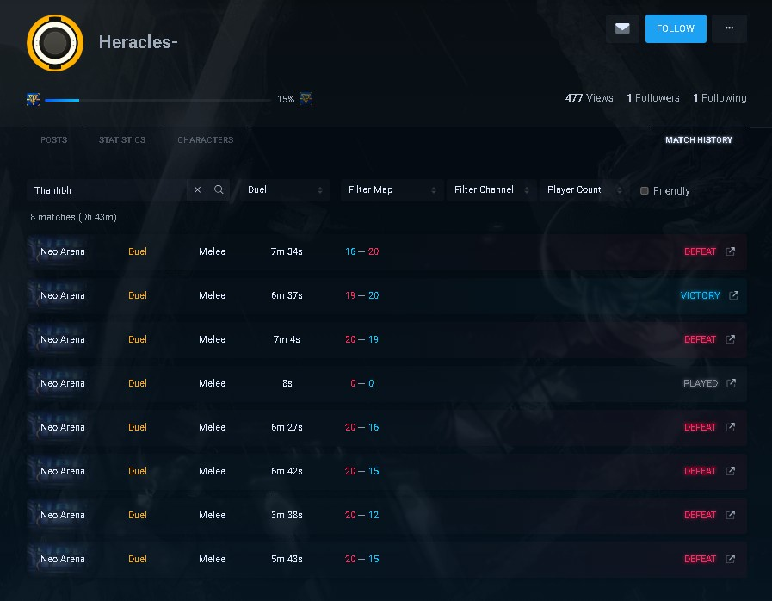Click the envelope message icon

(622, 28)
